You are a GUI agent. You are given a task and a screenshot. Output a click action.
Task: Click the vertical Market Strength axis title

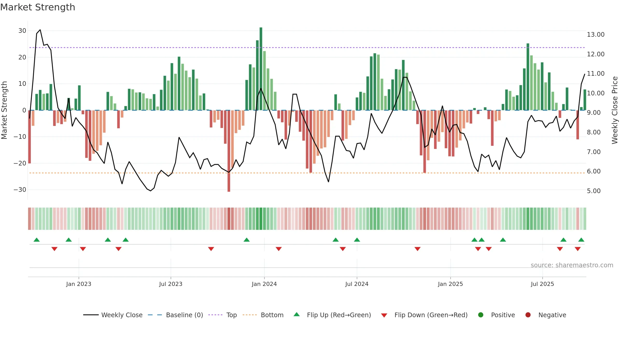click(4, 110)
